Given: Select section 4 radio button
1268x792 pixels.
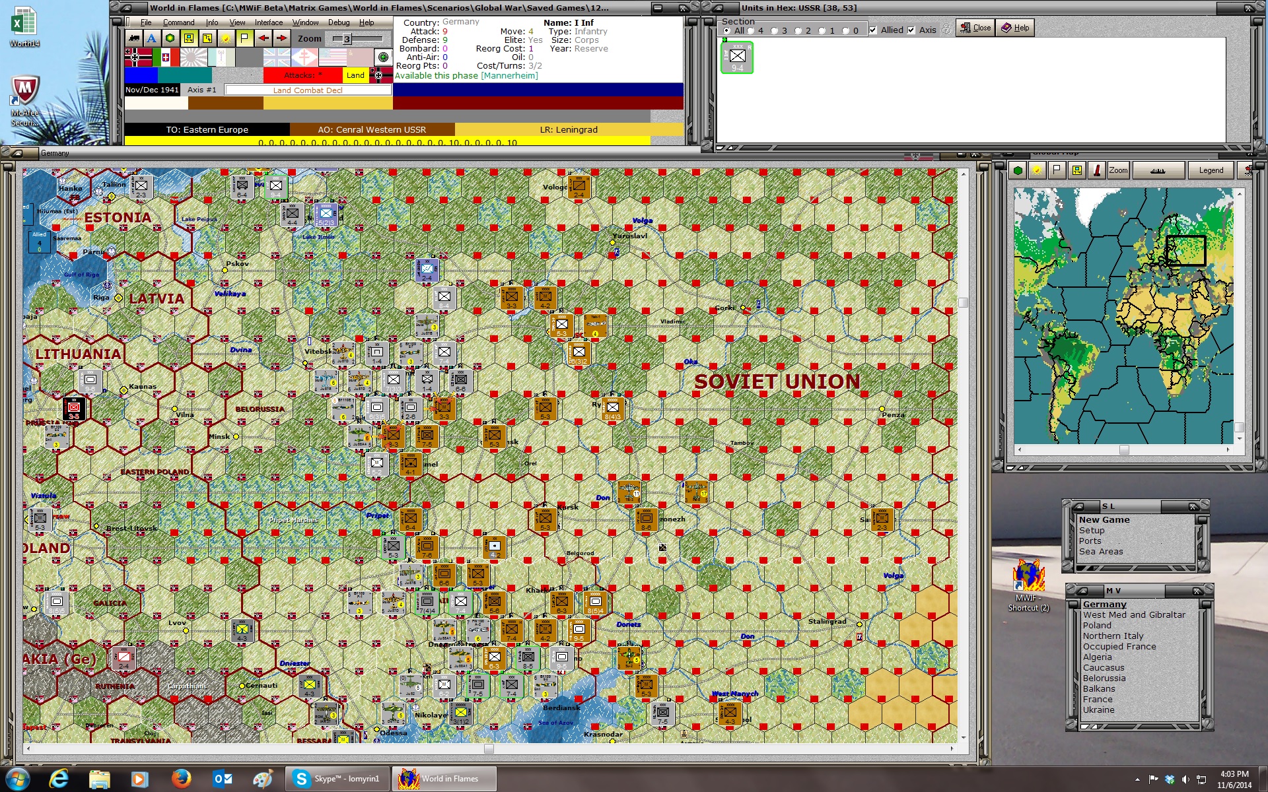Looking at the screenshot, I should click(x=751, y=30).
